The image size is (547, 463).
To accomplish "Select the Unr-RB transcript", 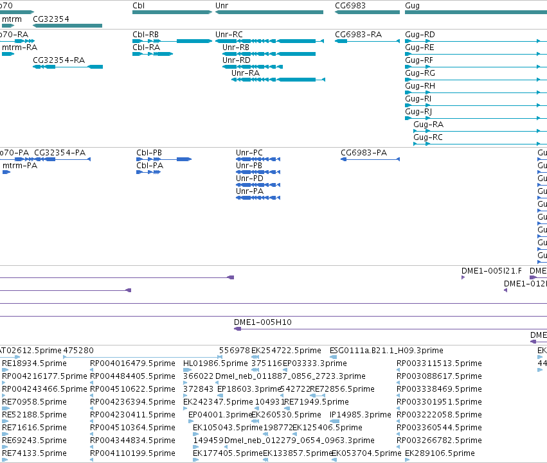I will [x=269, y=54].
